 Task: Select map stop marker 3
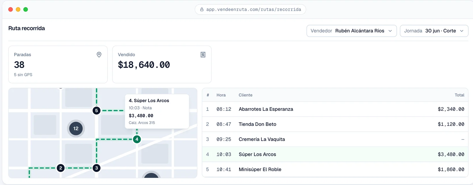[x=97, y=168]
